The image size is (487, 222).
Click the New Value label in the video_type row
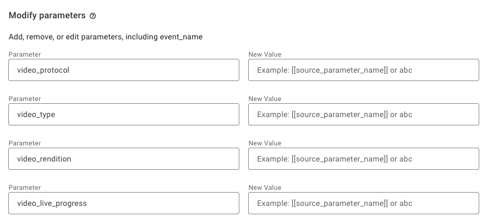pyautogui.click(x=265, y=99)
